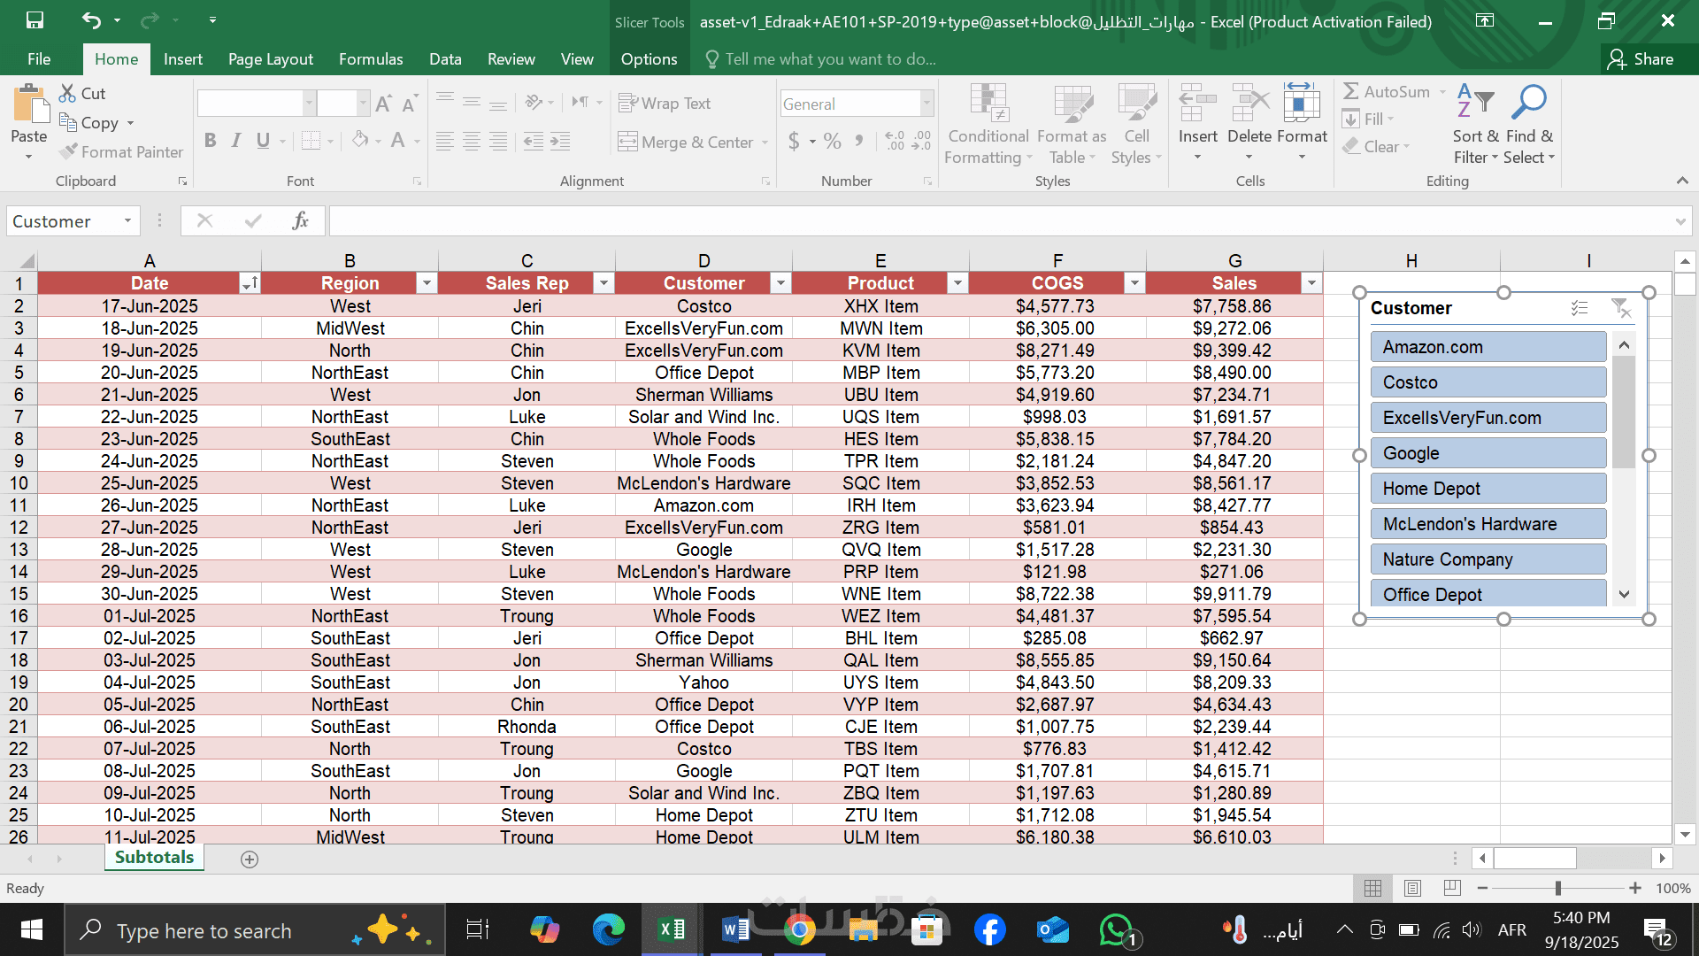Switch to Slicer Tools Options tab
The height and width of the screenshot is (956, 1699).
tap(649, 59)
